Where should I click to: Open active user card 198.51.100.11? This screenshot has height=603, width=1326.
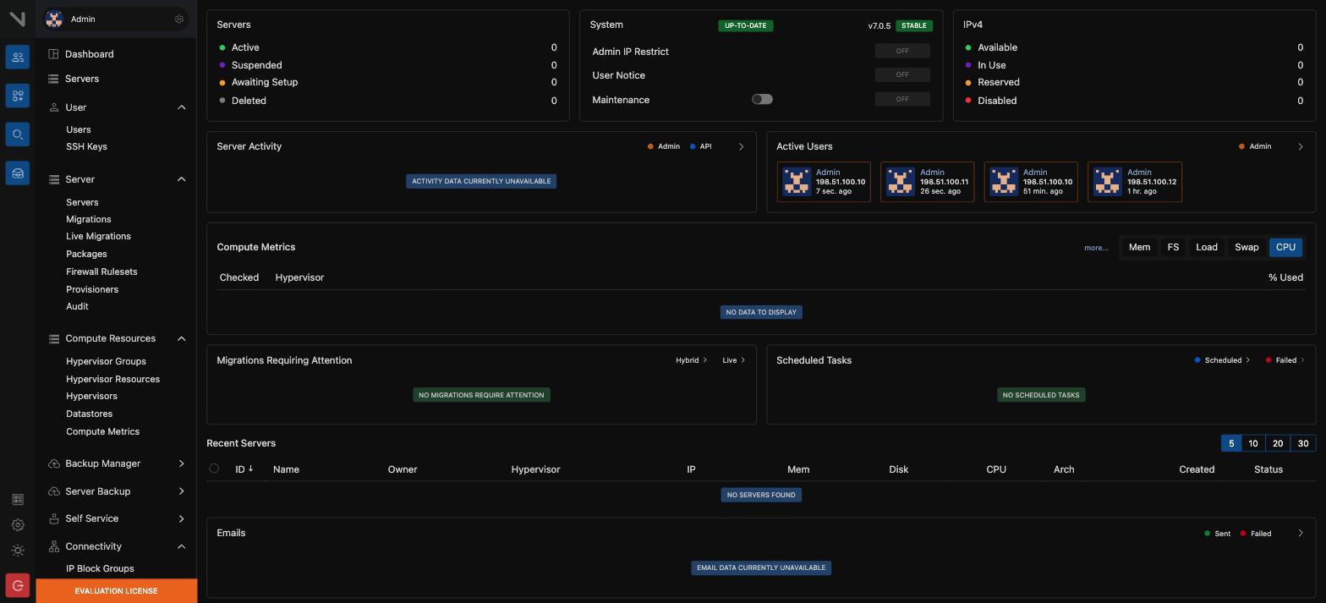pyautogui.click(x=927, y=182)
